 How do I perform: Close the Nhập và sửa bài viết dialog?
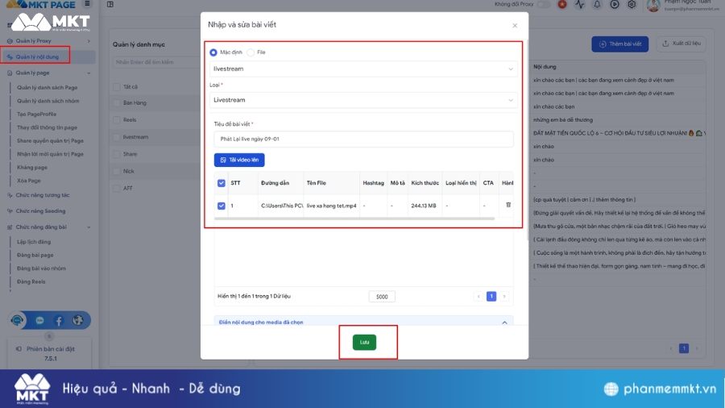click(515, 26)
